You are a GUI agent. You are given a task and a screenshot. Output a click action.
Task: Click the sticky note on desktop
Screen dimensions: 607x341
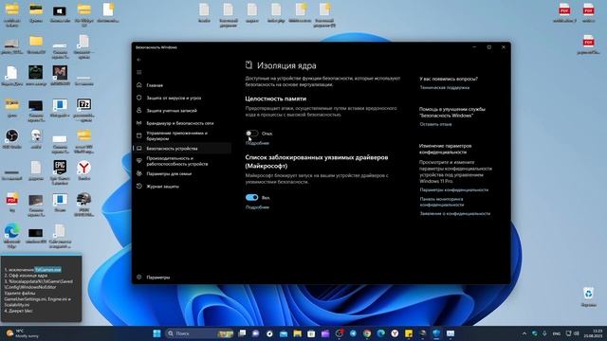pyautogui.click(x=41, y=289)
